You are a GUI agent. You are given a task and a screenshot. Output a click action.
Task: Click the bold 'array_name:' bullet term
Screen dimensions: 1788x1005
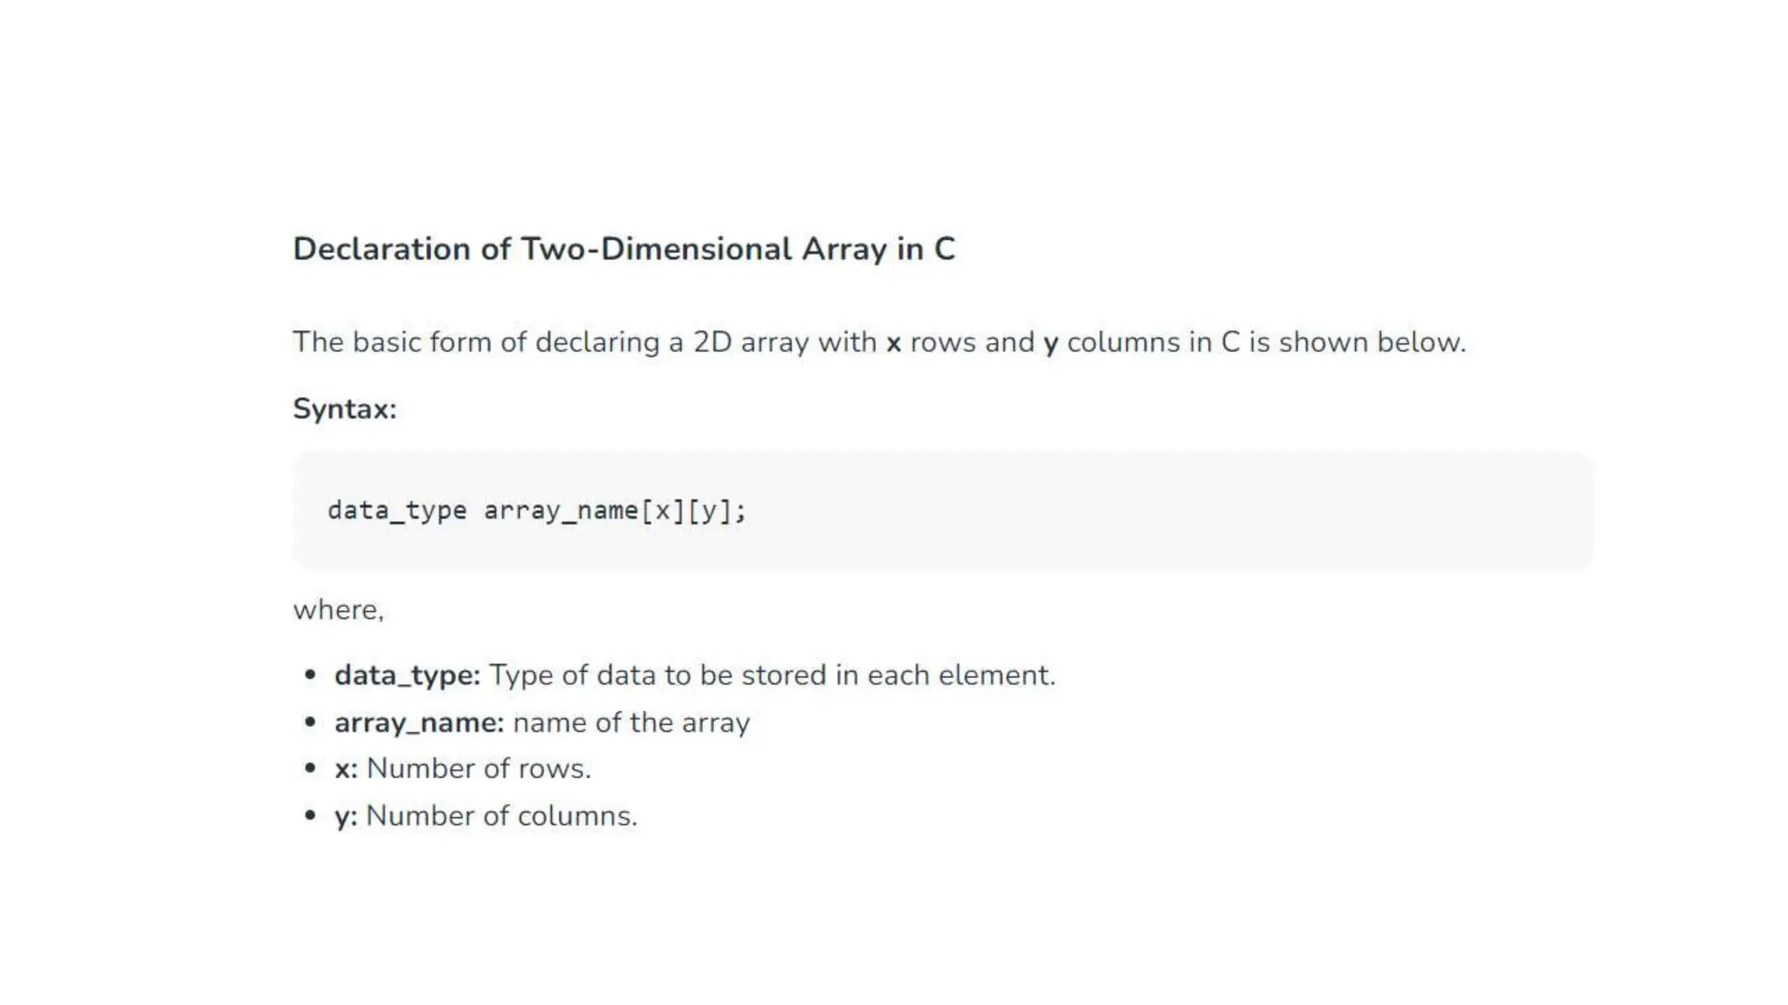[419, 722]
